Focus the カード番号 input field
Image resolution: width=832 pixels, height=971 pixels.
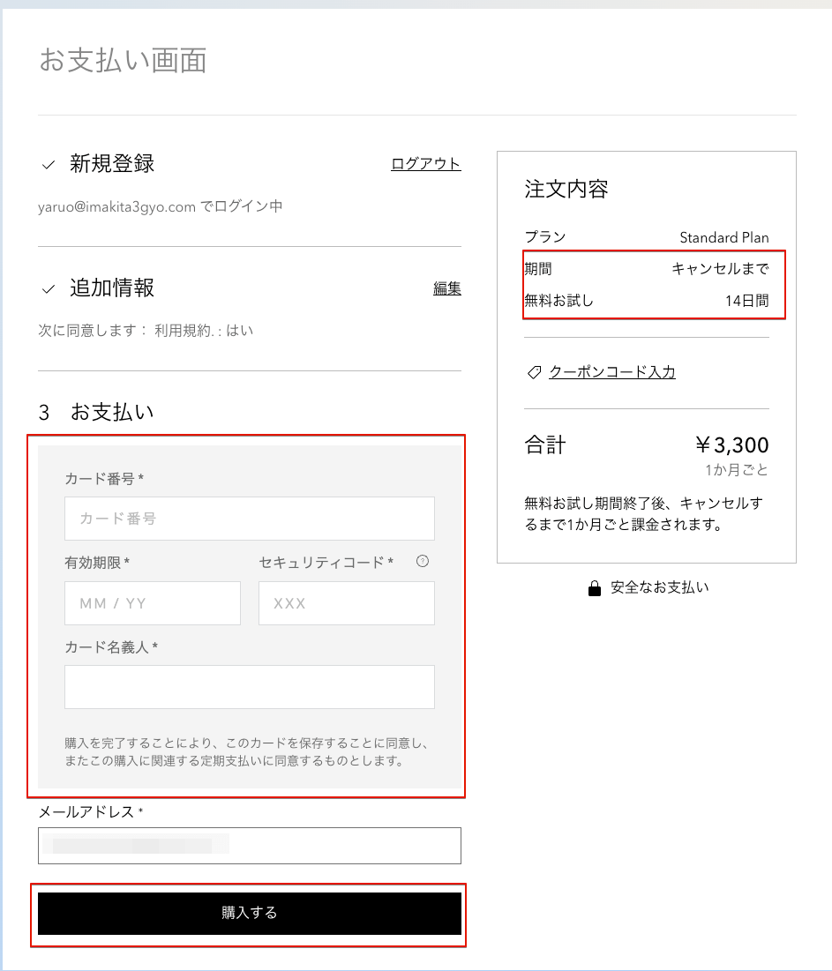point(249,519)
